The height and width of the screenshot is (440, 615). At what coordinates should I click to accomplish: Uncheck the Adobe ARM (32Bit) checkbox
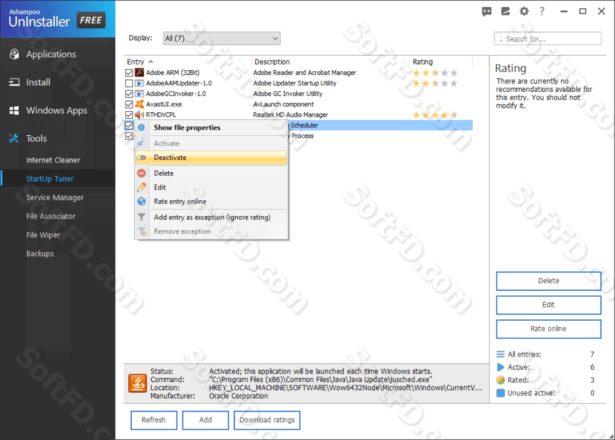pyautogui.click(x=129, y=73)
